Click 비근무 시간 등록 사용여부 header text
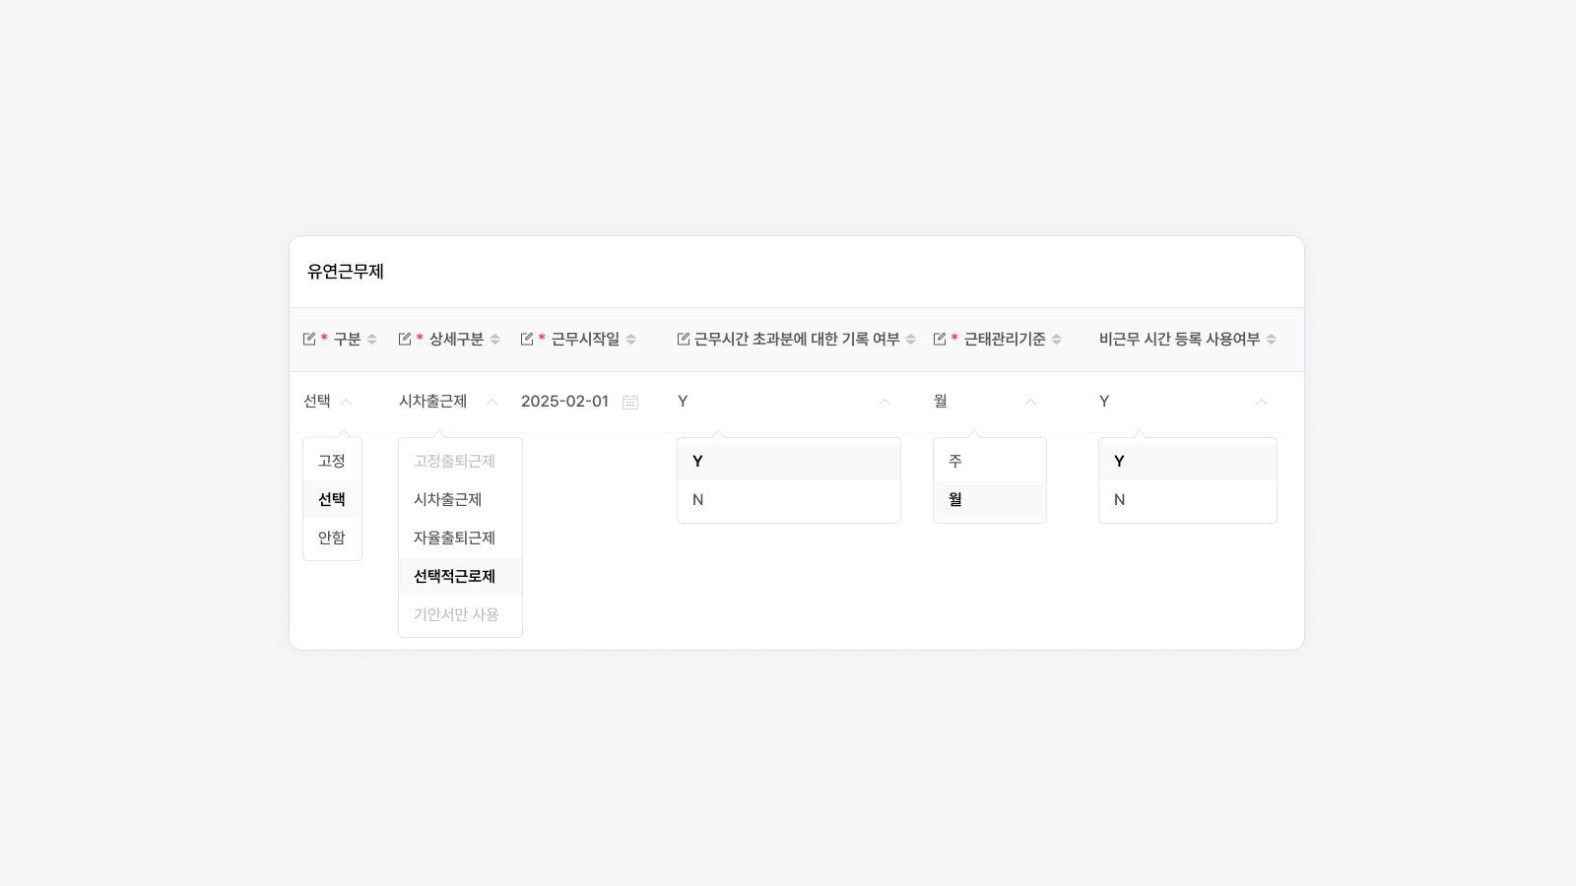This screenshot has height=886, width=1576. (x=1179, y=339)
